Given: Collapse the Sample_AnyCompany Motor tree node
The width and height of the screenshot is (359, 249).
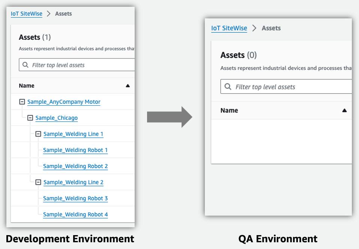Looking at the screenshot, I should pyautogui.click(x=22, y=102).
